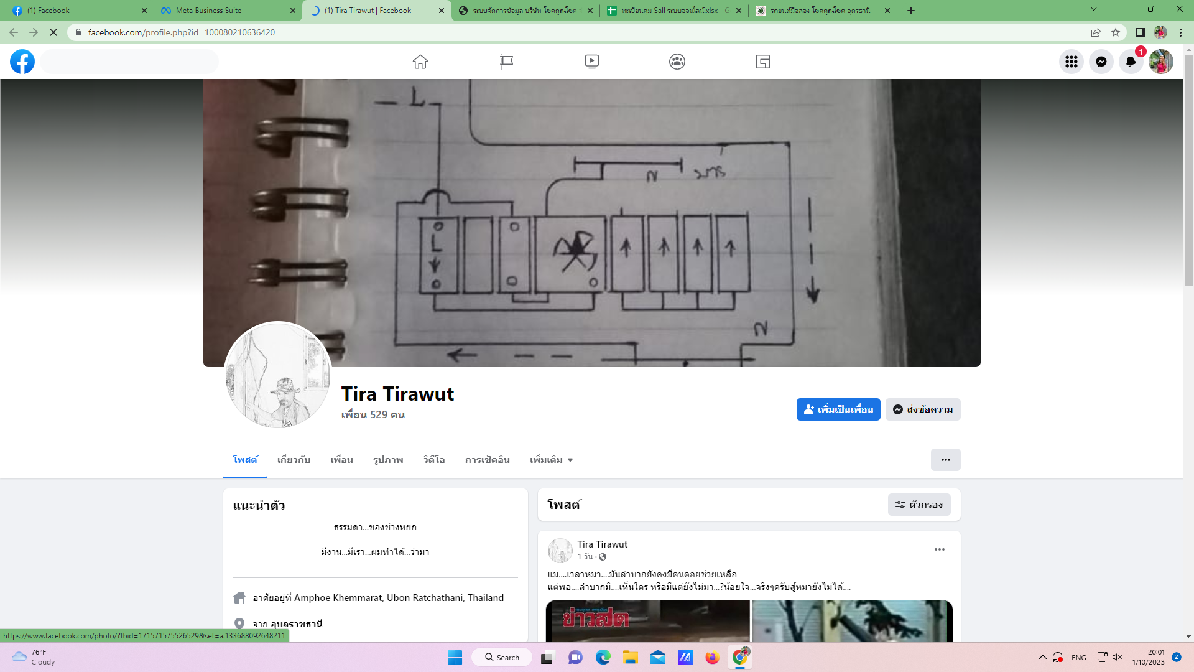
Task: Open Pages flag icon in top navigation
Action: pyautogui.click(x=506, y=62)
